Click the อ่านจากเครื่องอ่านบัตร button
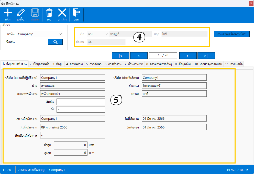 (x=231, y=34)
